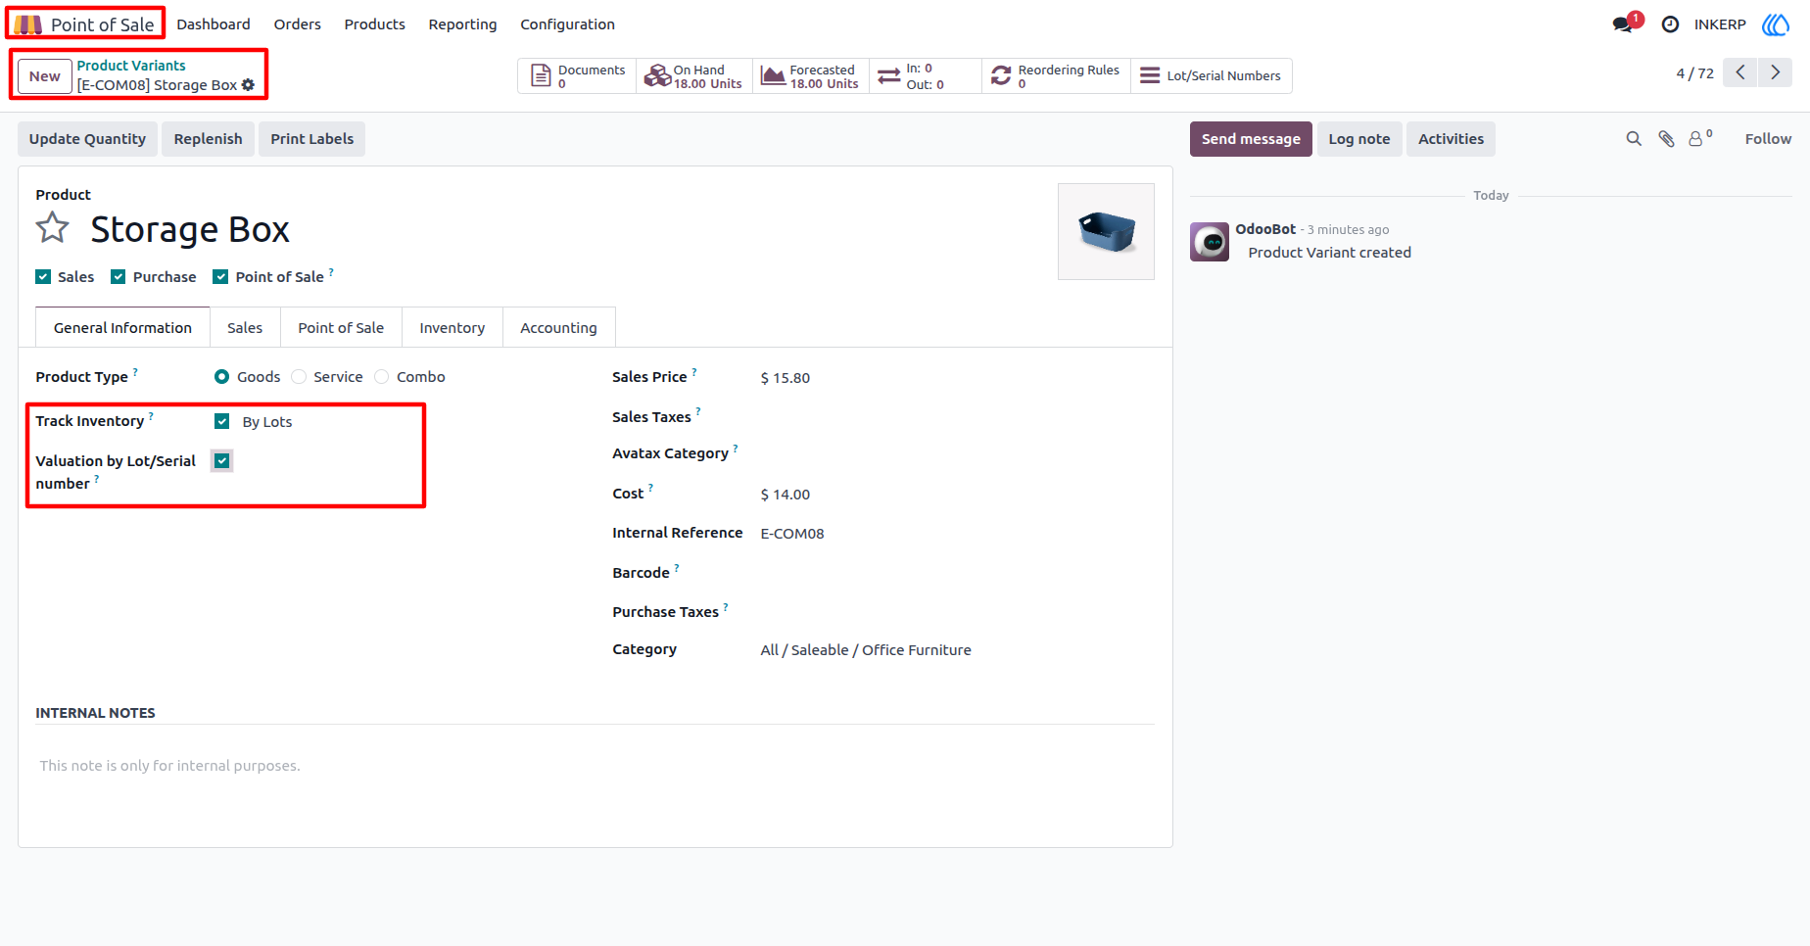1810x946 pixels.
Task: Click the Send message button
Action: pos(1251,139)
